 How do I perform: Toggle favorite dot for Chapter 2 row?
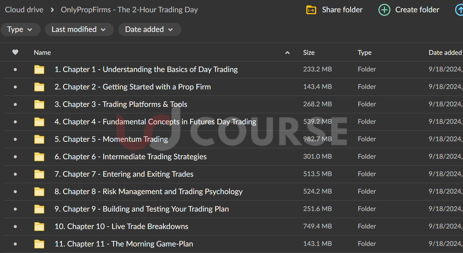pos(15,87)
